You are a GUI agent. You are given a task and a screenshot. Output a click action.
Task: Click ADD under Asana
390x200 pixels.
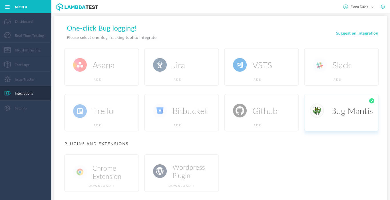(98, 79)
